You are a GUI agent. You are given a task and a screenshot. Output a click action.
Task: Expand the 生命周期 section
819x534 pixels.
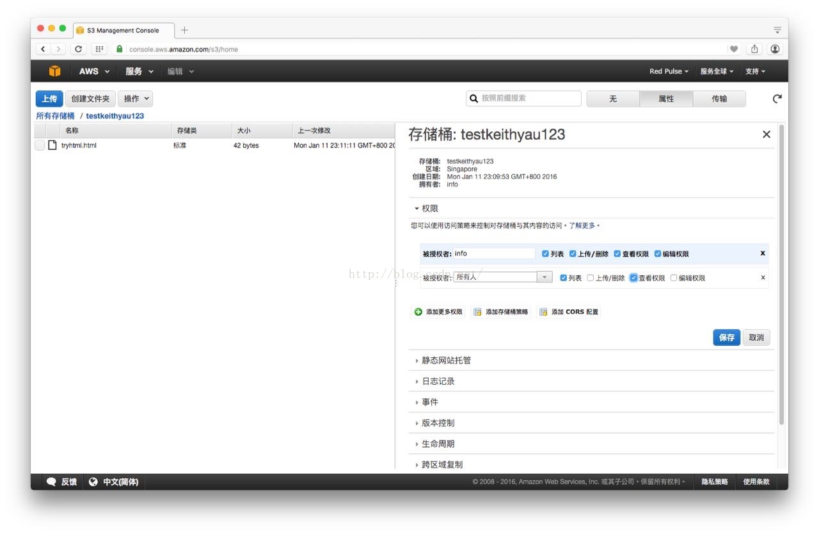click(434, 444)
